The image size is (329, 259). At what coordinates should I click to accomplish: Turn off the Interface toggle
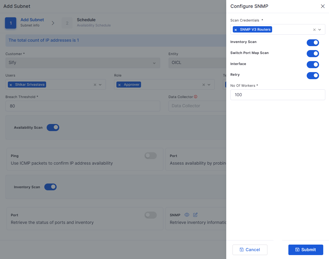click(313, 64)
